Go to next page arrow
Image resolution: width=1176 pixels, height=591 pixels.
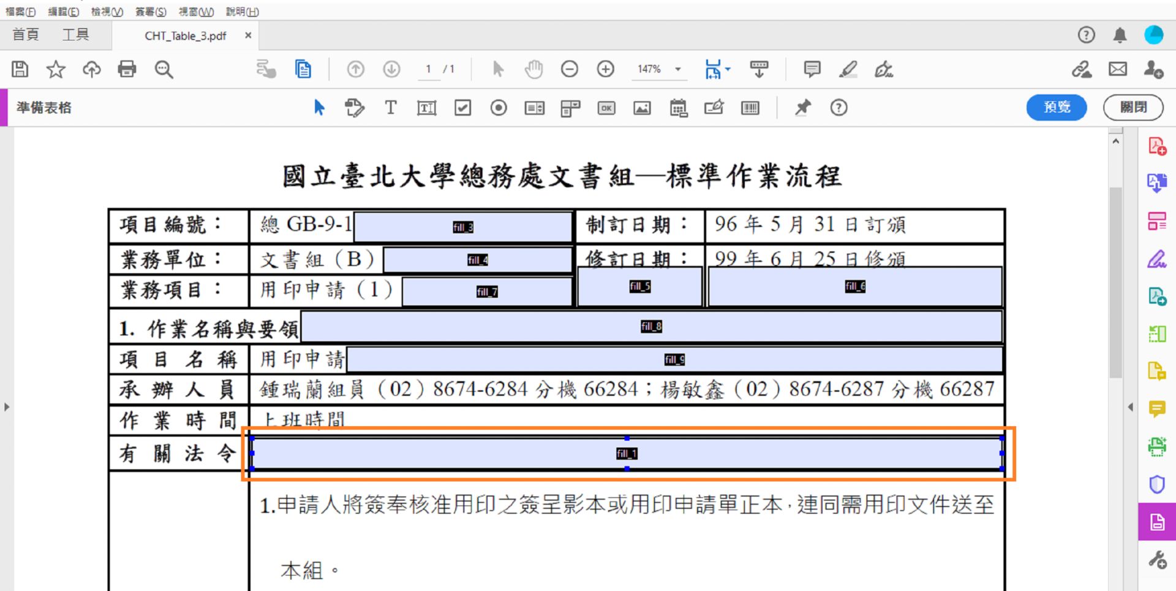click(x=391, y=69)
